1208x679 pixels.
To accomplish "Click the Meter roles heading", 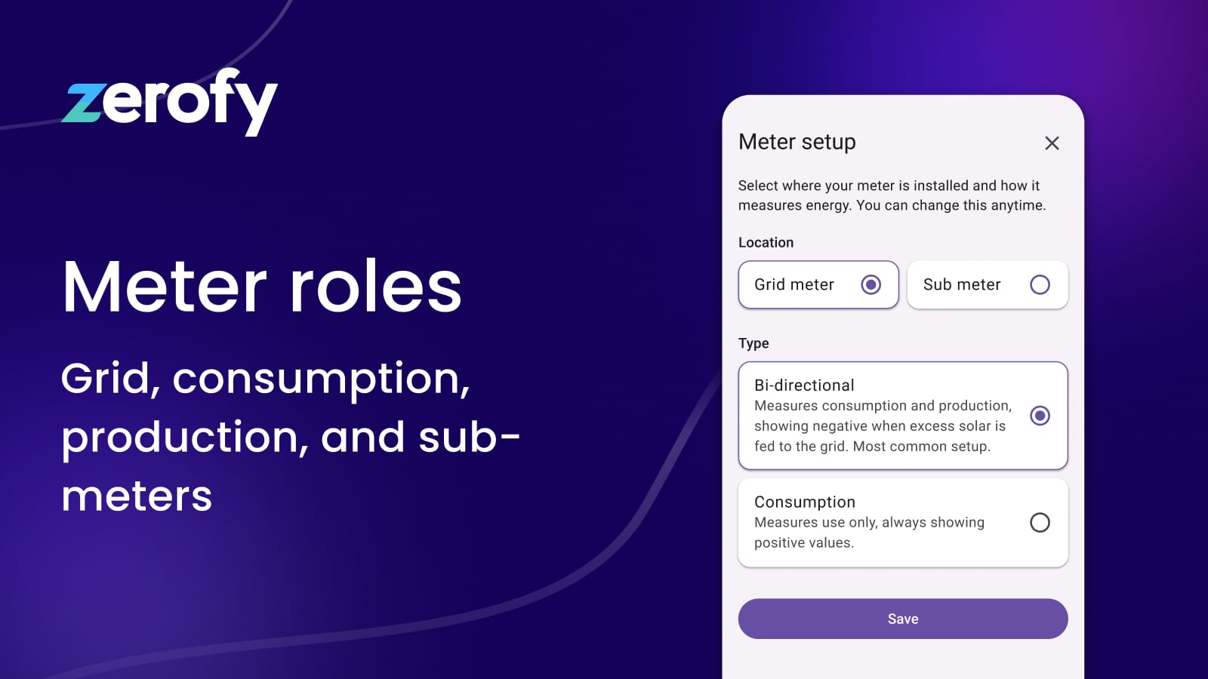I will coord(261,287).
